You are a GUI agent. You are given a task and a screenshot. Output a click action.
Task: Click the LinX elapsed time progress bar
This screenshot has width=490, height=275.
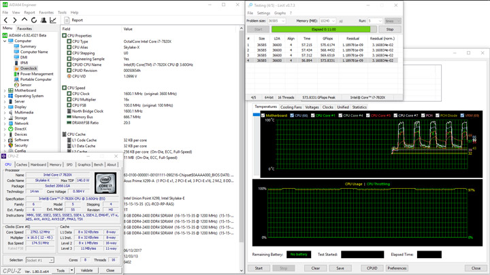[x=323, y=30]
